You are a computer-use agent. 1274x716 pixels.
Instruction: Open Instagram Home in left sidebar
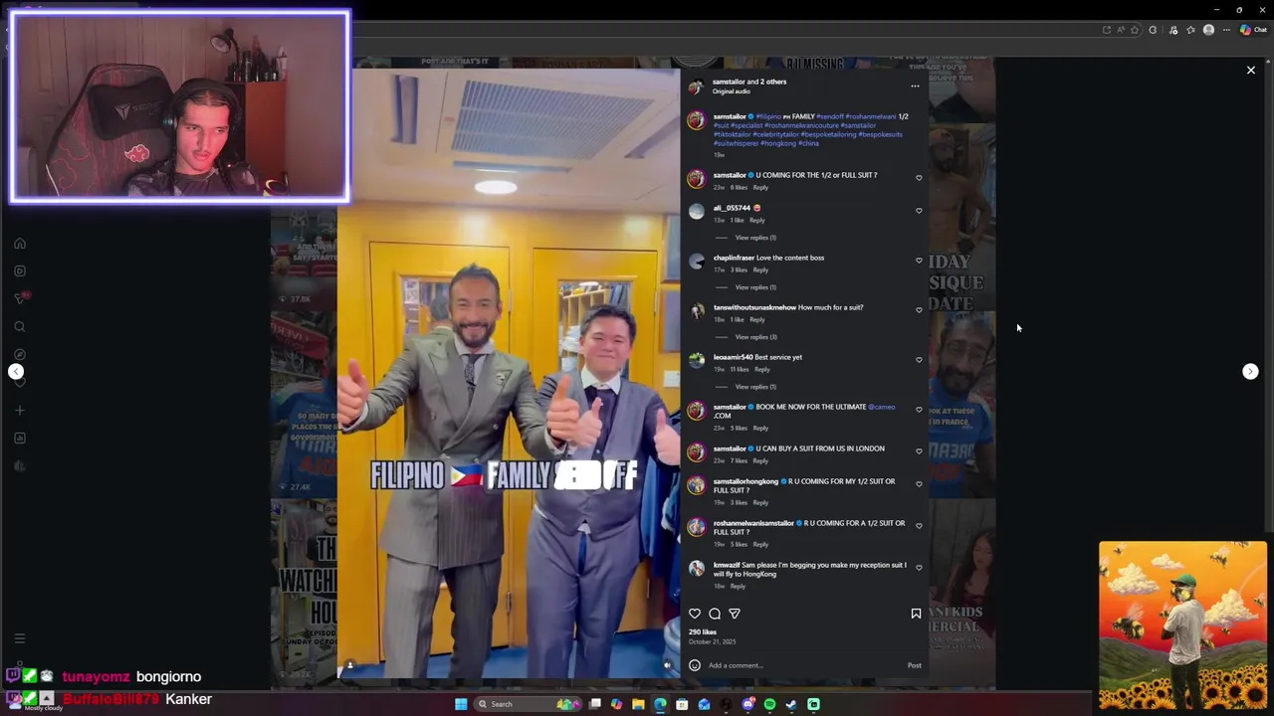coord(19,243)
